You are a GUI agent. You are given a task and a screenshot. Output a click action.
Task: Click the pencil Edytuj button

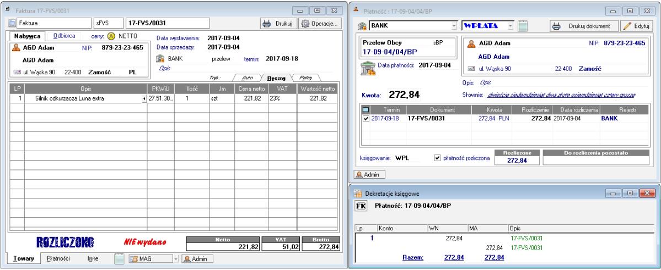[x=637, y=26]
